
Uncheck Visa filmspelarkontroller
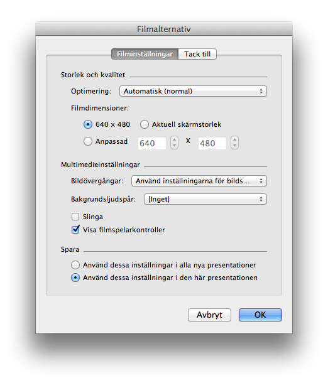click(x=75, y=230)
